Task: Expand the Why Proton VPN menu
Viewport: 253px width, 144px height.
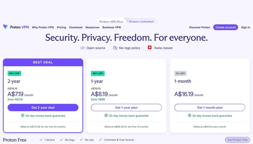Action: (43, 27)
